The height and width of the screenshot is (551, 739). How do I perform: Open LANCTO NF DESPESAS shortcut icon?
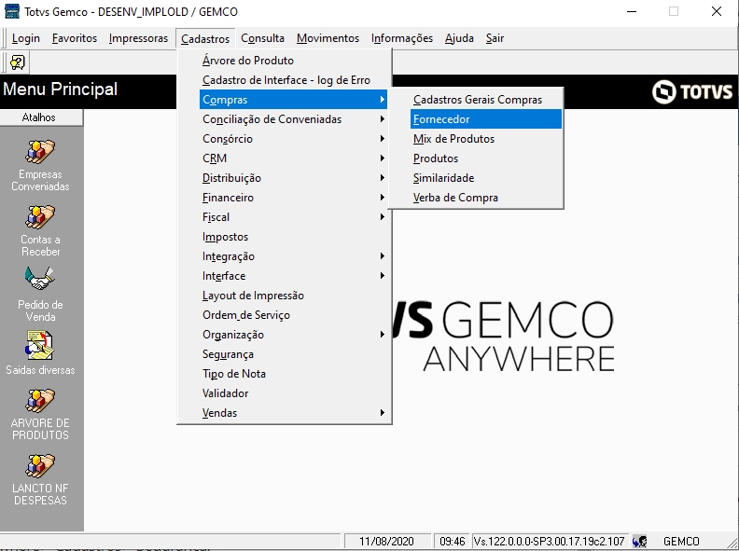point(40,465)
